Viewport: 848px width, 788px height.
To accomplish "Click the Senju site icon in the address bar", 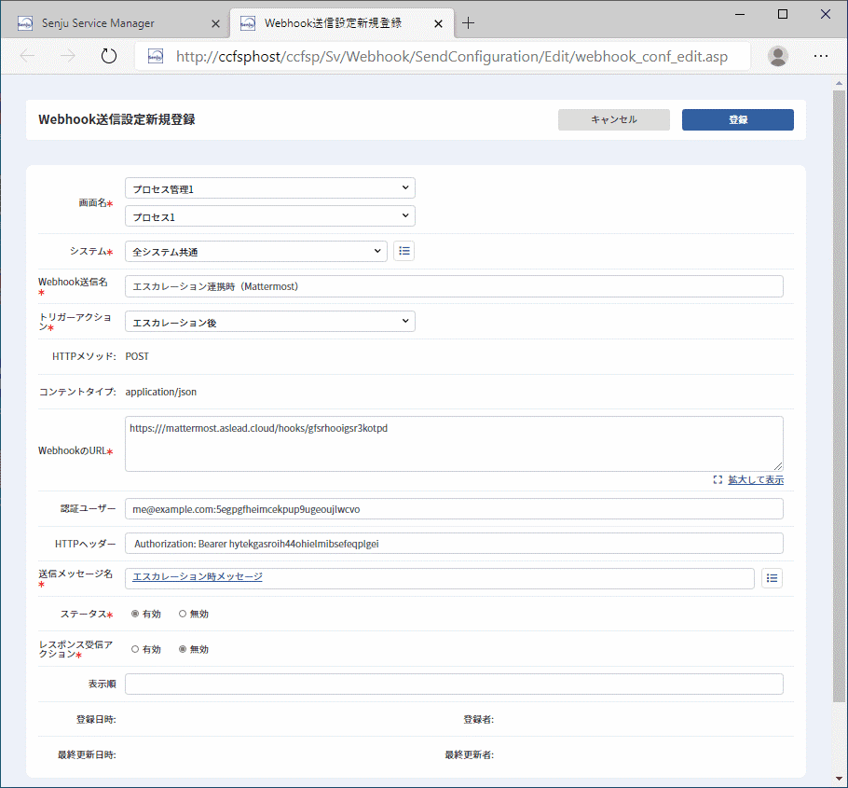I will click(x=156, y=56).
